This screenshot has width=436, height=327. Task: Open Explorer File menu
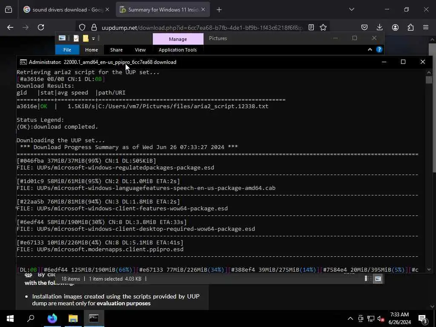(x=67, y=50)
